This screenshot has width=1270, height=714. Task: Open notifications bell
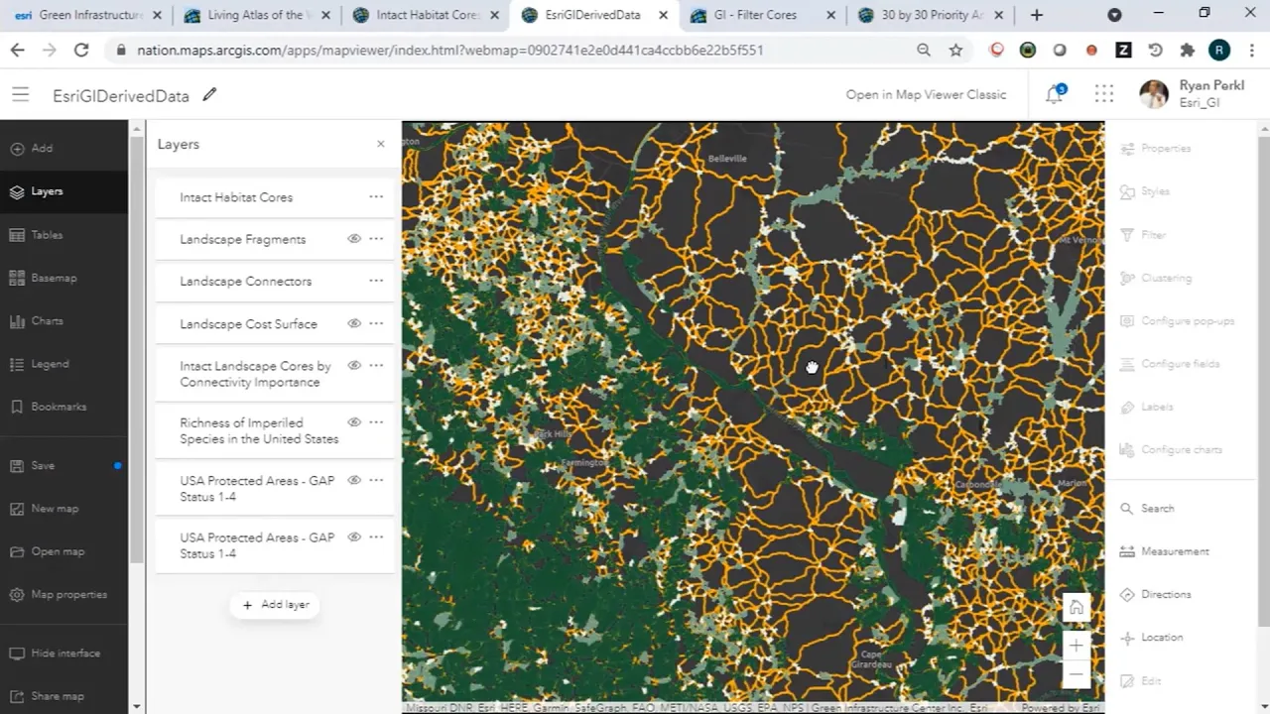point(1054,95)
